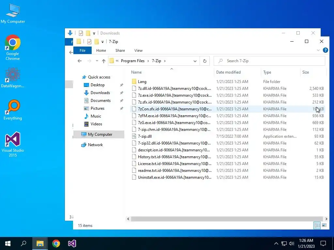Screen dimensions: 334x250
Task: Open Visual Studio 2015 desktop shortcut
Action: click(x=13, y=145)
